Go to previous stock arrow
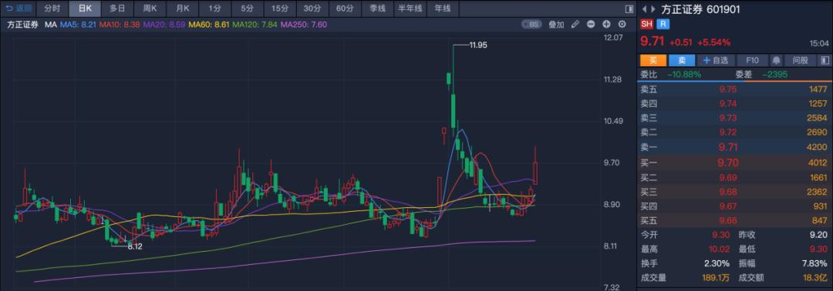Screen dimensions: 833x291 pyautogui.click(x=644, y=9)
